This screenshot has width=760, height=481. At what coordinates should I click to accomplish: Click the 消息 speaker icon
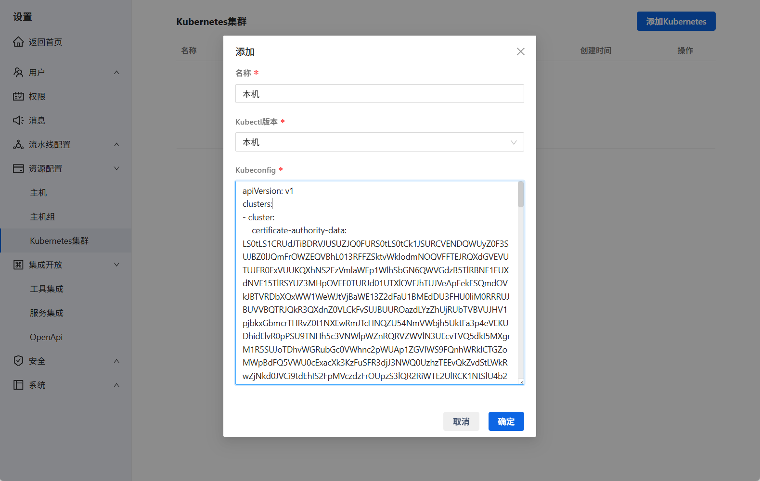(18, 120)
